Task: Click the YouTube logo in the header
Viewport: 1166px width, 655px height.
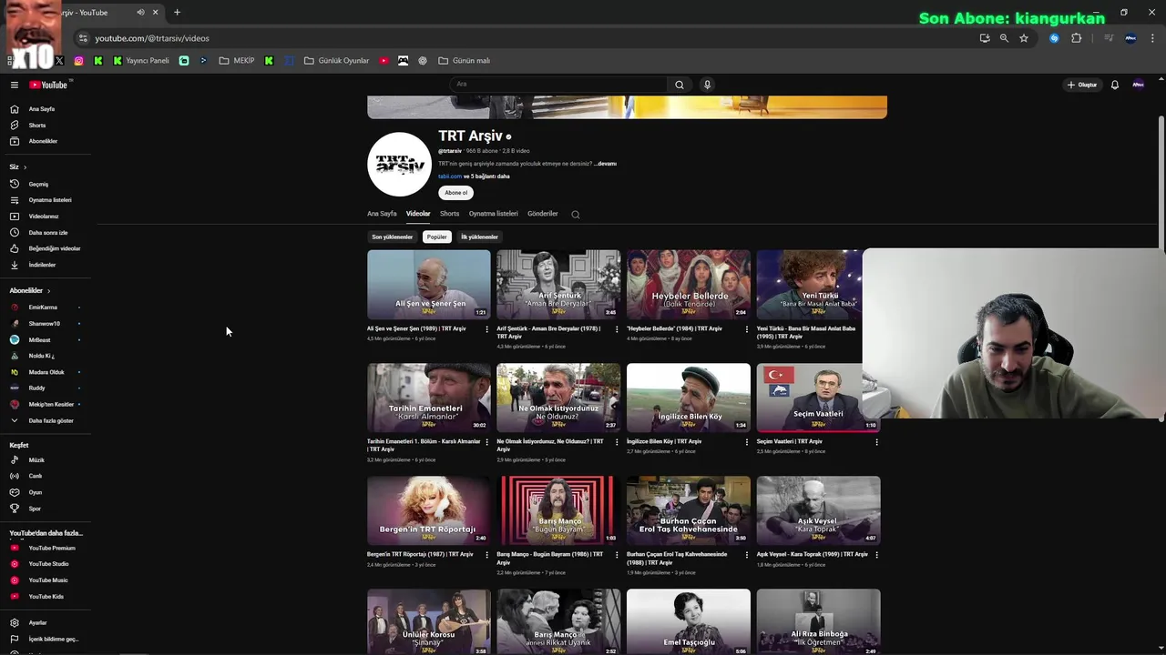Action: coord(48,85)
